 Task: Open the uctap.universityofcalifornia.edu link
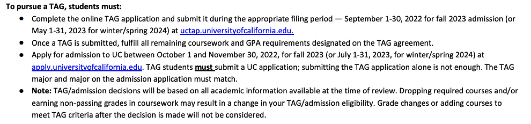237,31
